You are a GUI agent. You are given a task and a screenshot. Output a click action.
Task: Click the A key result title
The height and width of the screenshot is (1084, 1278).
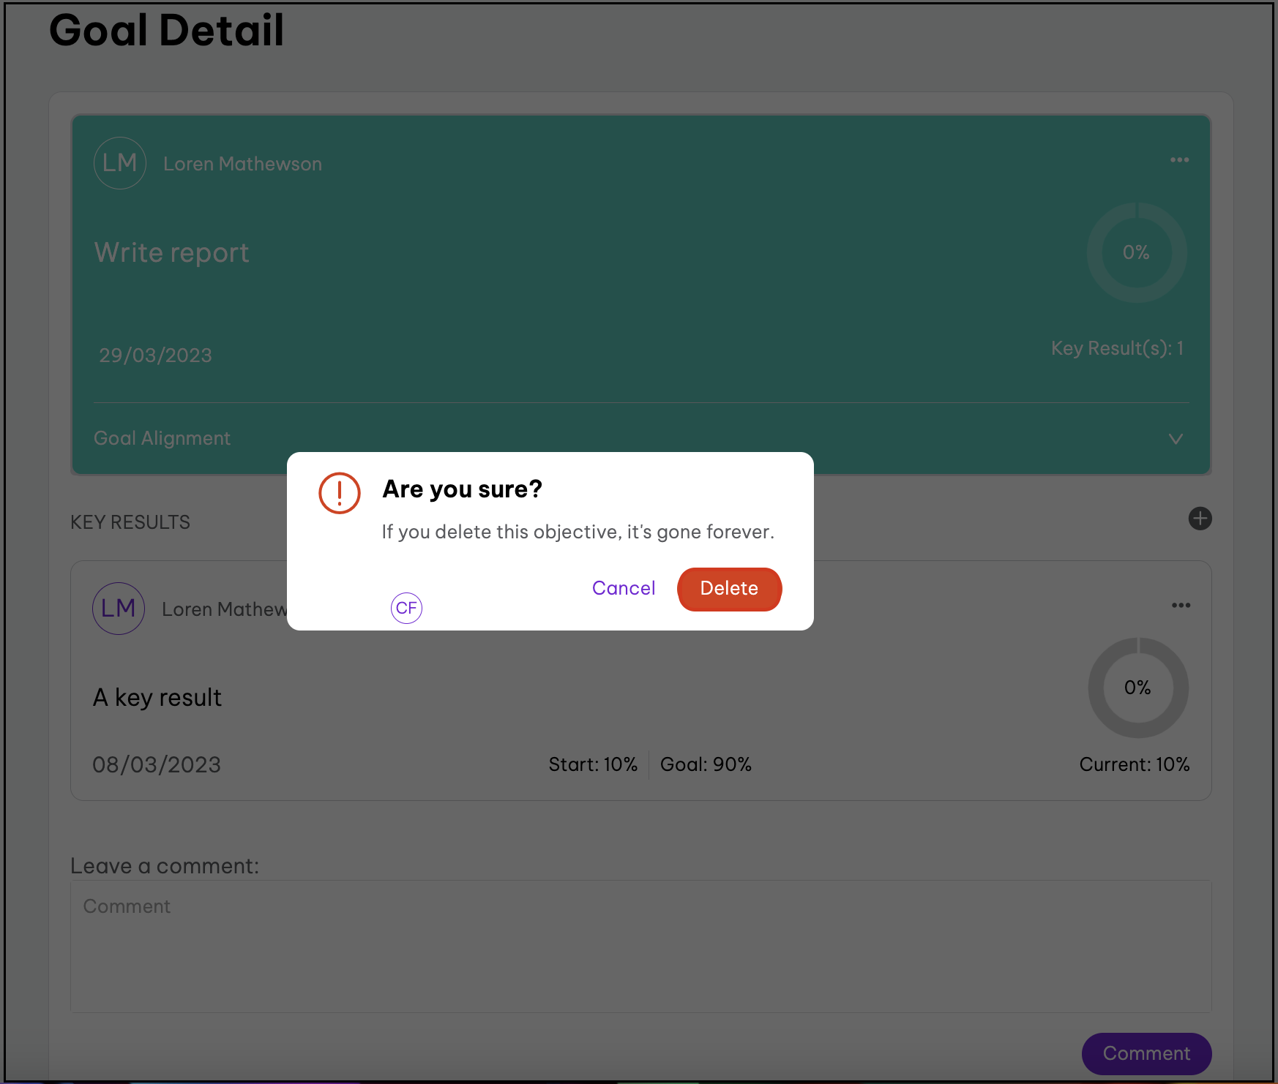click(x=157, y=698)
